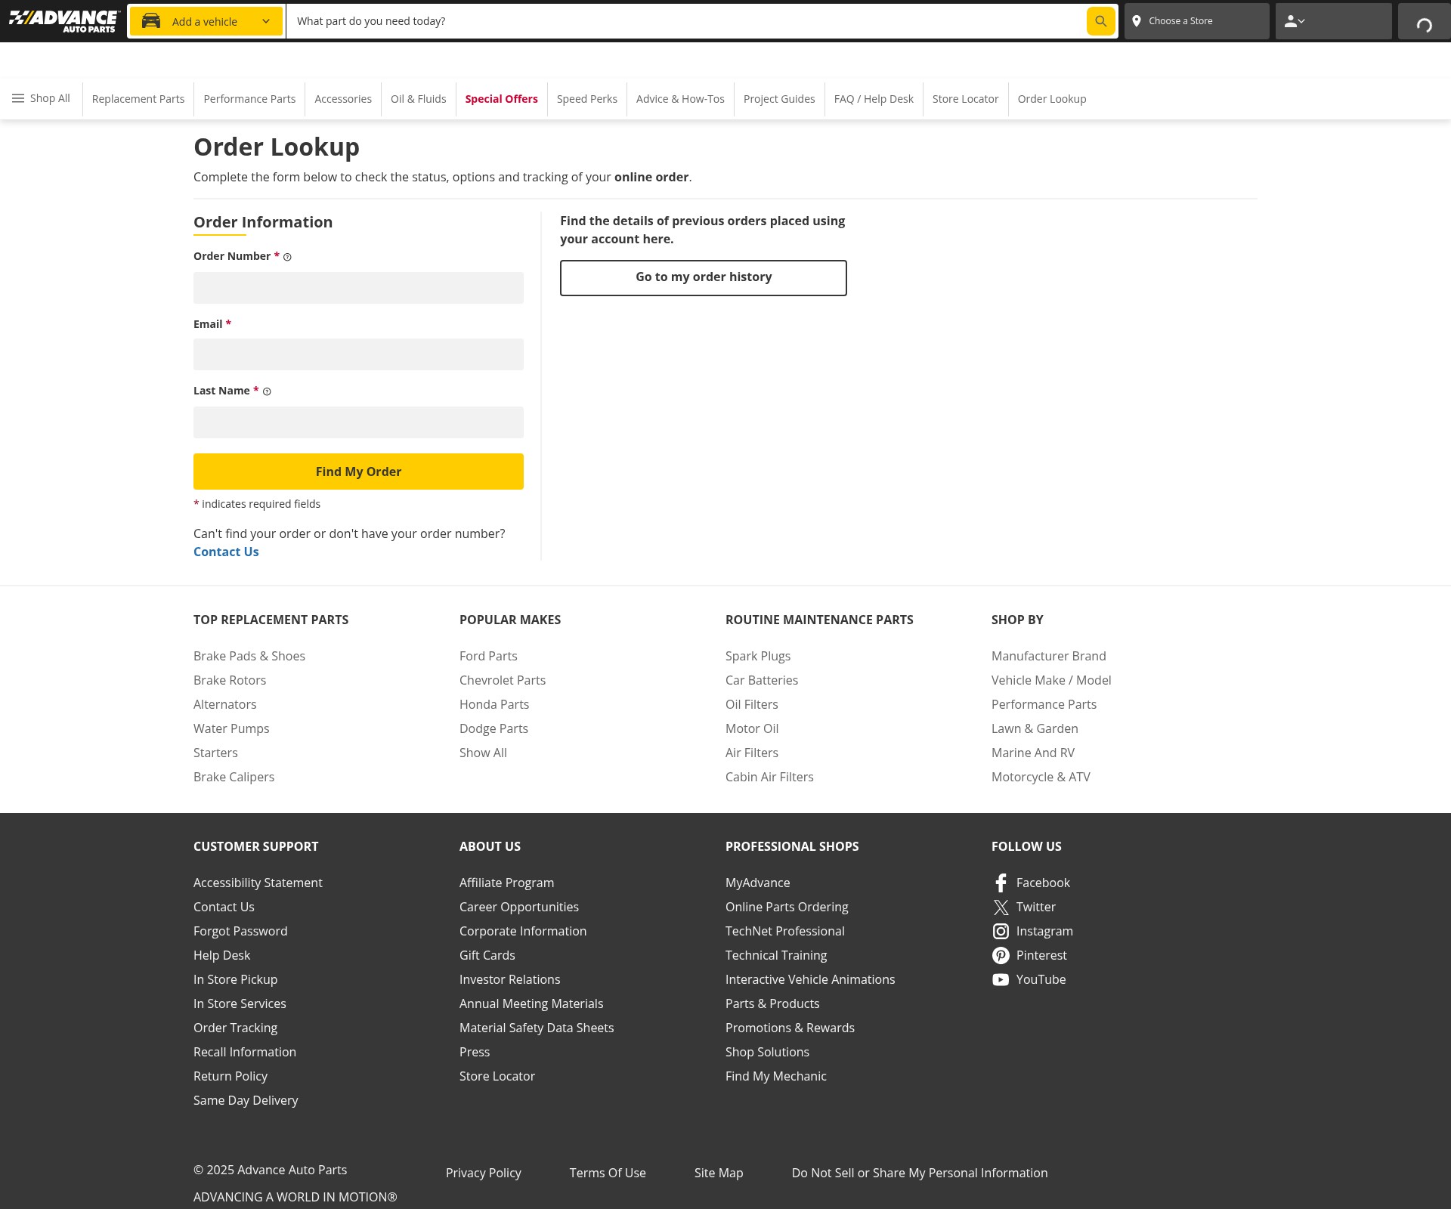This screenshot has height=1209, width=1451.
Task: Open the Shop All hamburger menu
Action: tap(18, 97)
